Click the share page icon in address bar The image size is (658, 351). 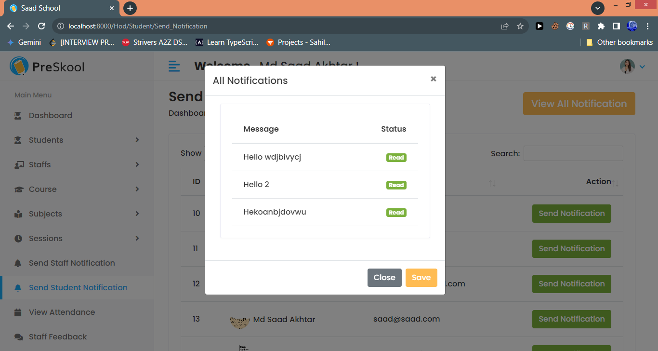coord(505,26)
